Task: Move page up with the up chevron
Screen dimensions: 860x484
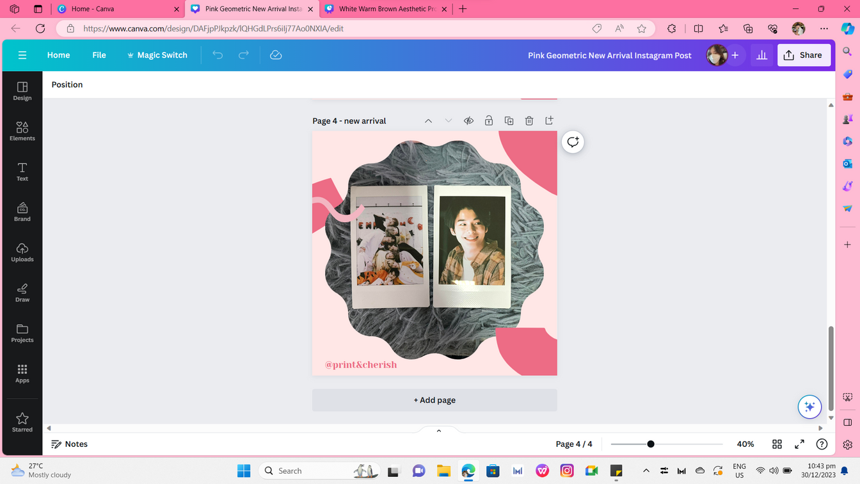Action: pos(428,120)
